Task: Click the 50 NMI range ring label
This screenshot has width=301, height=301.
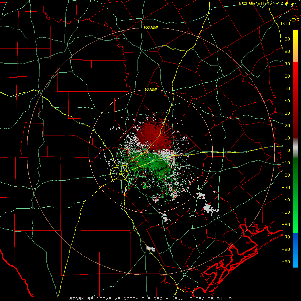Action: pos(150,89)
